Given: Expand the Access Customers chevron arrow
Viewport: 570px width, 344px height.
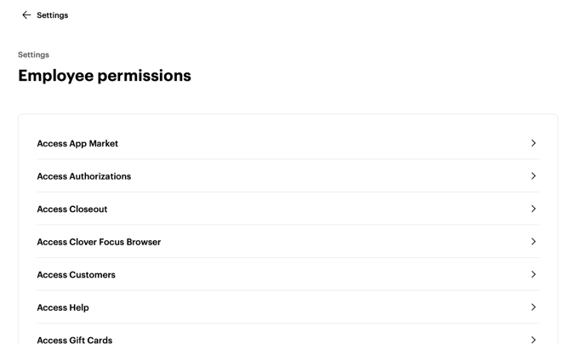Looking at the screenshot, I should tap(533, 274).
